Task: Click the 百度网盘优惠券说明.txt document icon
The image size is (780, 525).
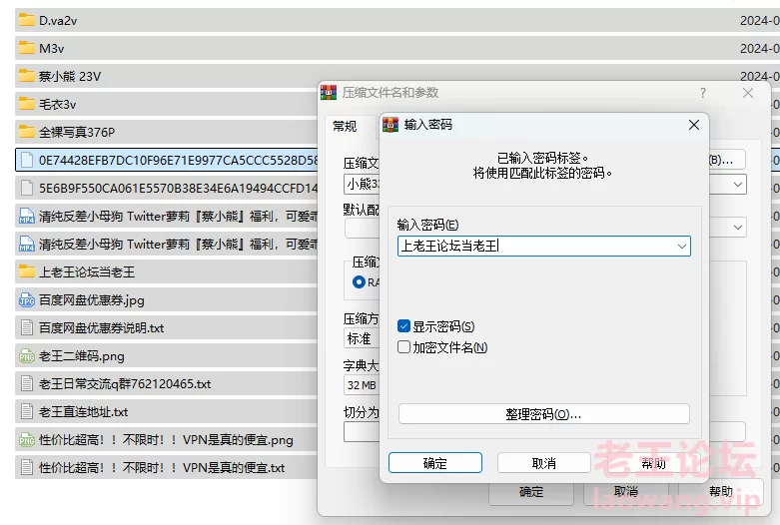Action: 26,328
